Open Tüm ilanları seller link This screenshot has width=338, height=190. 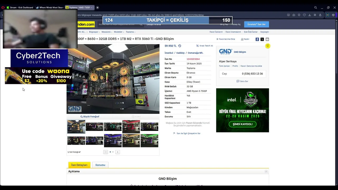(224, 66)
